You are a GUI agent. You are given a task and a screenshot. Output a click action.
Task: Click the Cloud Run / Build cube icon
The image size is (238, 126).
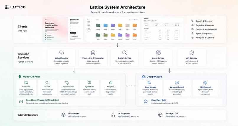coord(146,101)
